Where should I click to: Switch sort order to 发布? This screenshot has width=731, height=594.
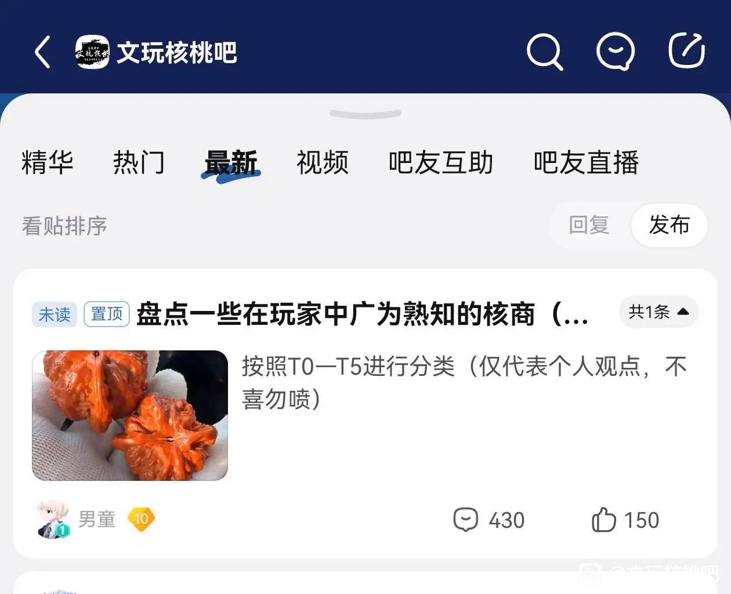[669, 225]
